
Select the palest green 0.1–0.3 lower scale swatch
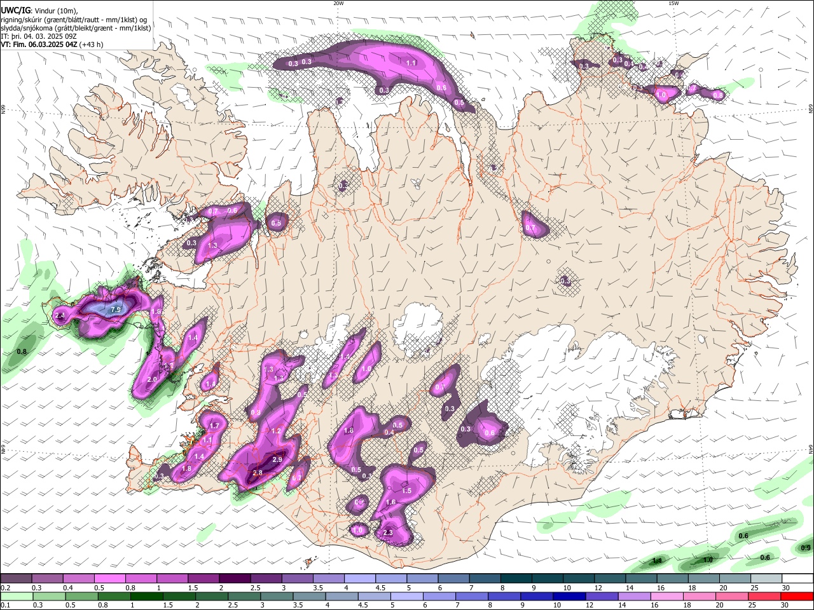(16, 596)
